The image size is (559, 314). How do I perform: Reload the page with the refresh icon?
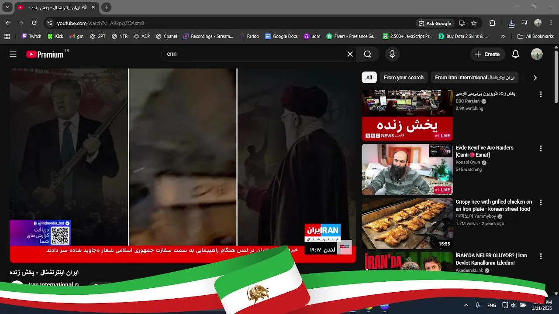coord(34,23)
